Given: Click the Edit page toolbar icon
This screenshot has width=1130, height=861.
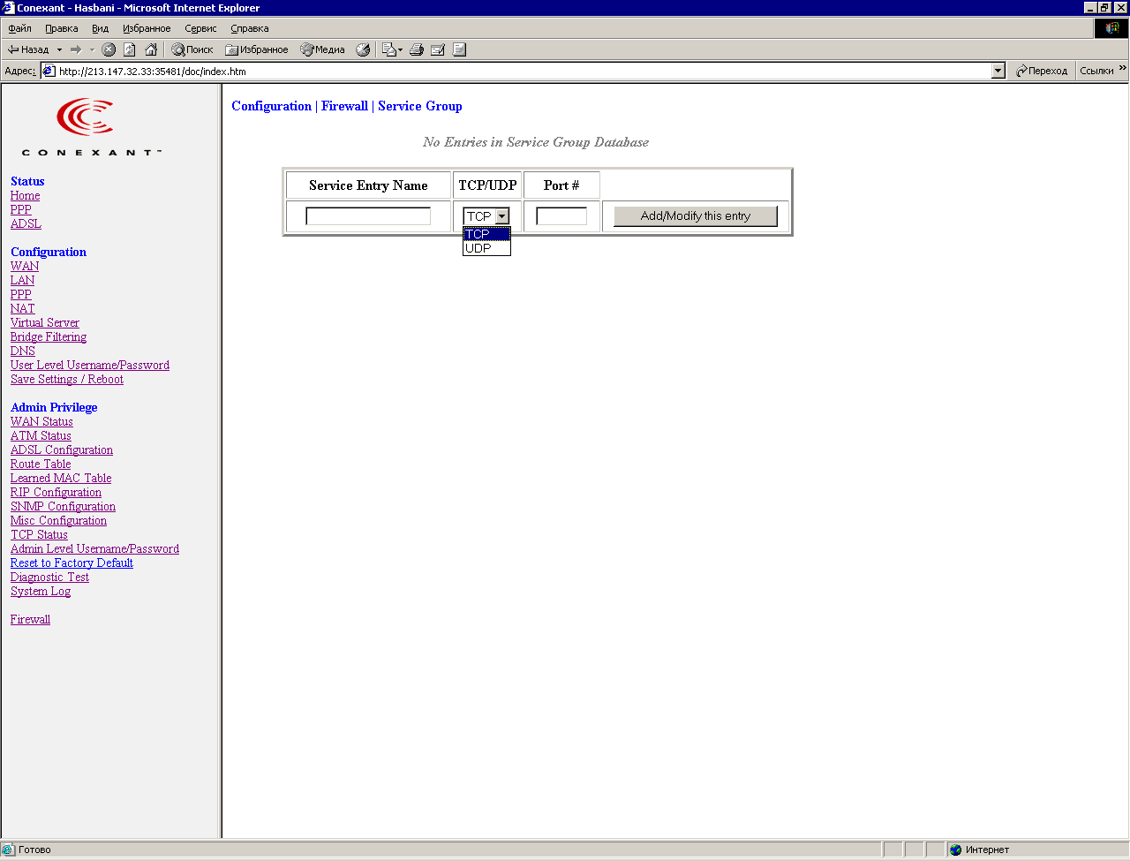Looking at the screenshot, I should (438, 49).
